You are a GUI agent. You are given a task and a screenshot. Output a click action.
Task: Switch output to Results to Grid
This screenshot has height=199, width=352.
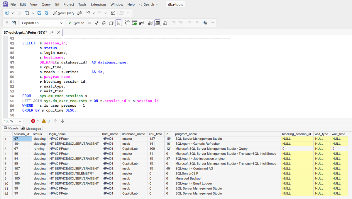[158, 23]
